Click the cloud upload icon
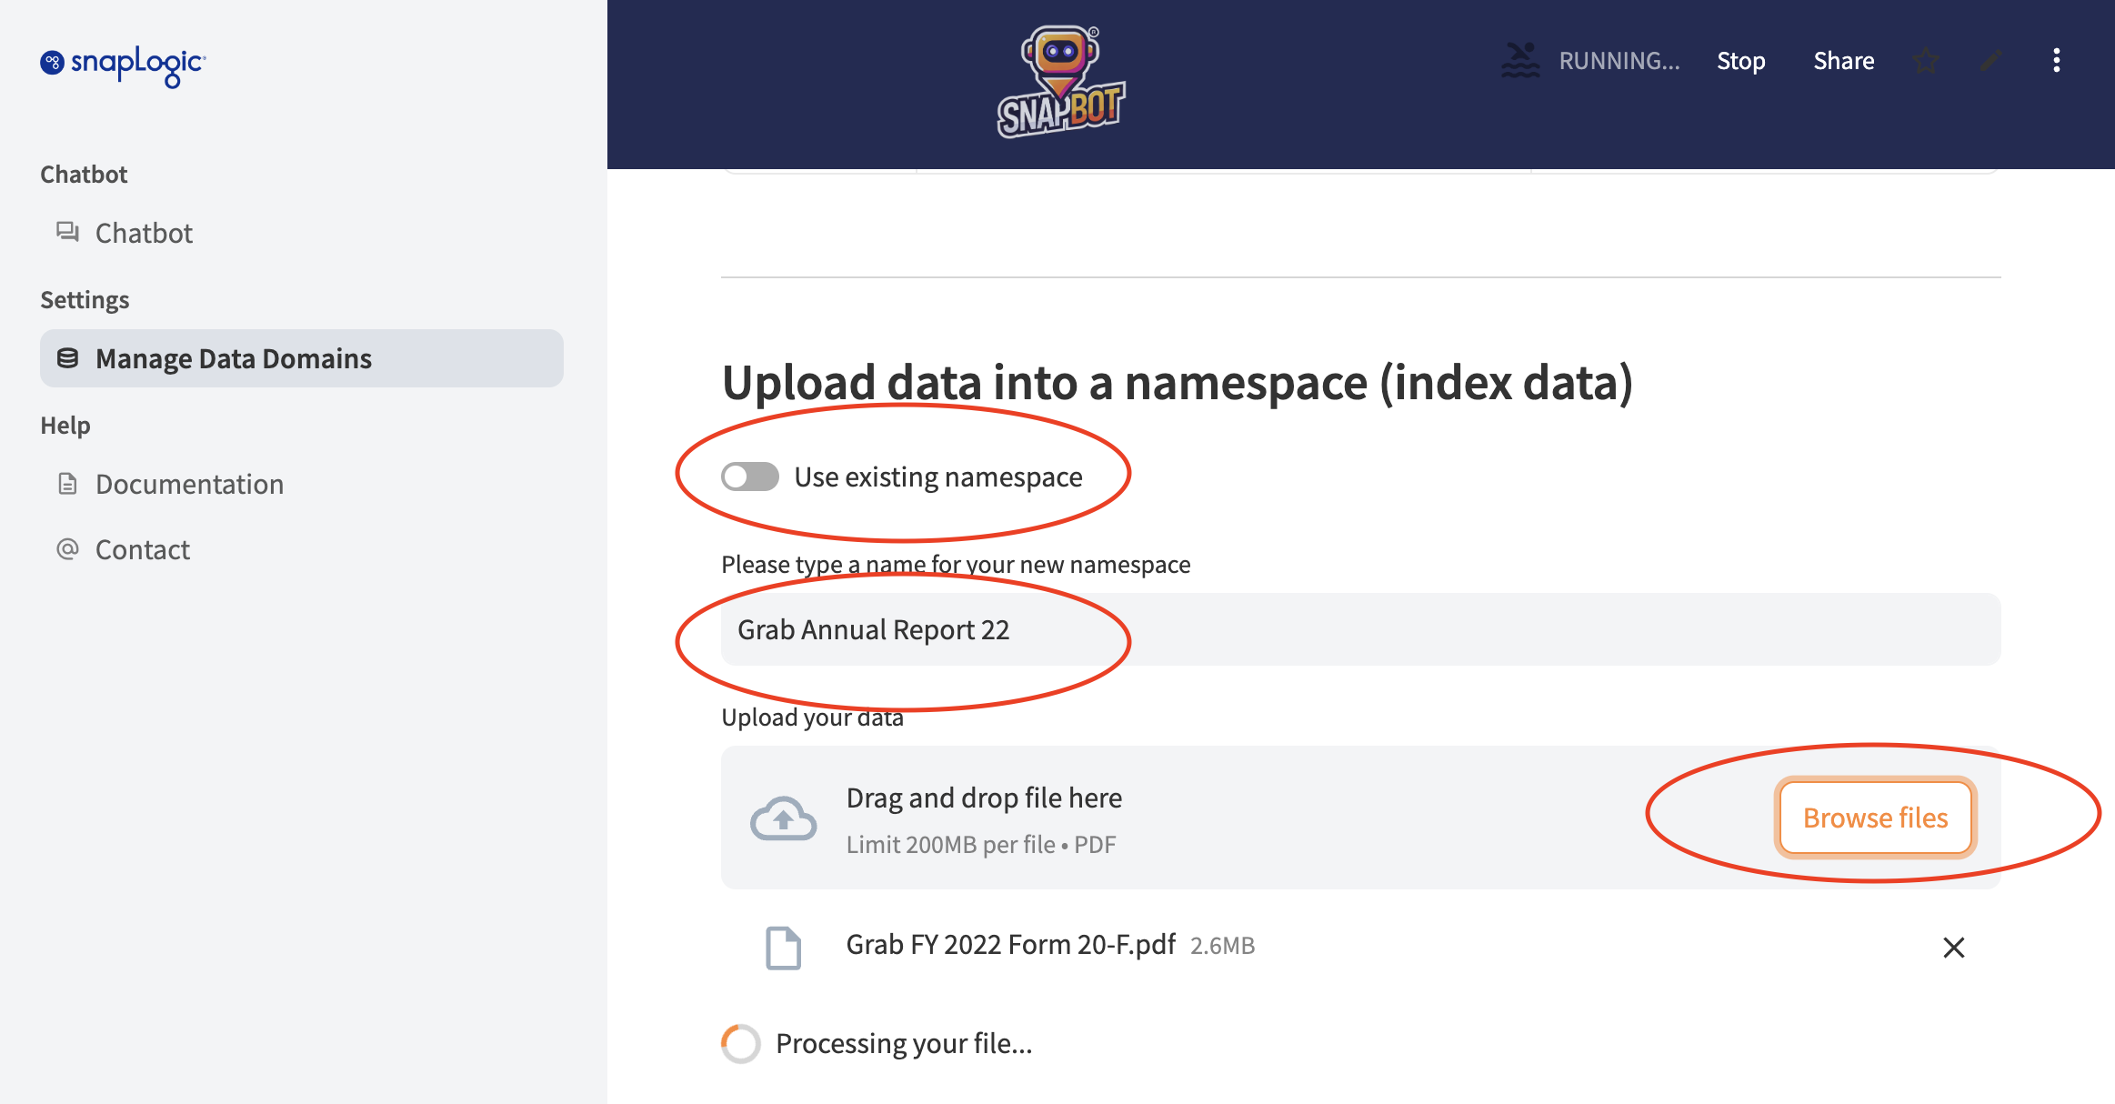Image resolution: width=2115 pixels, height=1104 pixels. [x=783, y=818]
